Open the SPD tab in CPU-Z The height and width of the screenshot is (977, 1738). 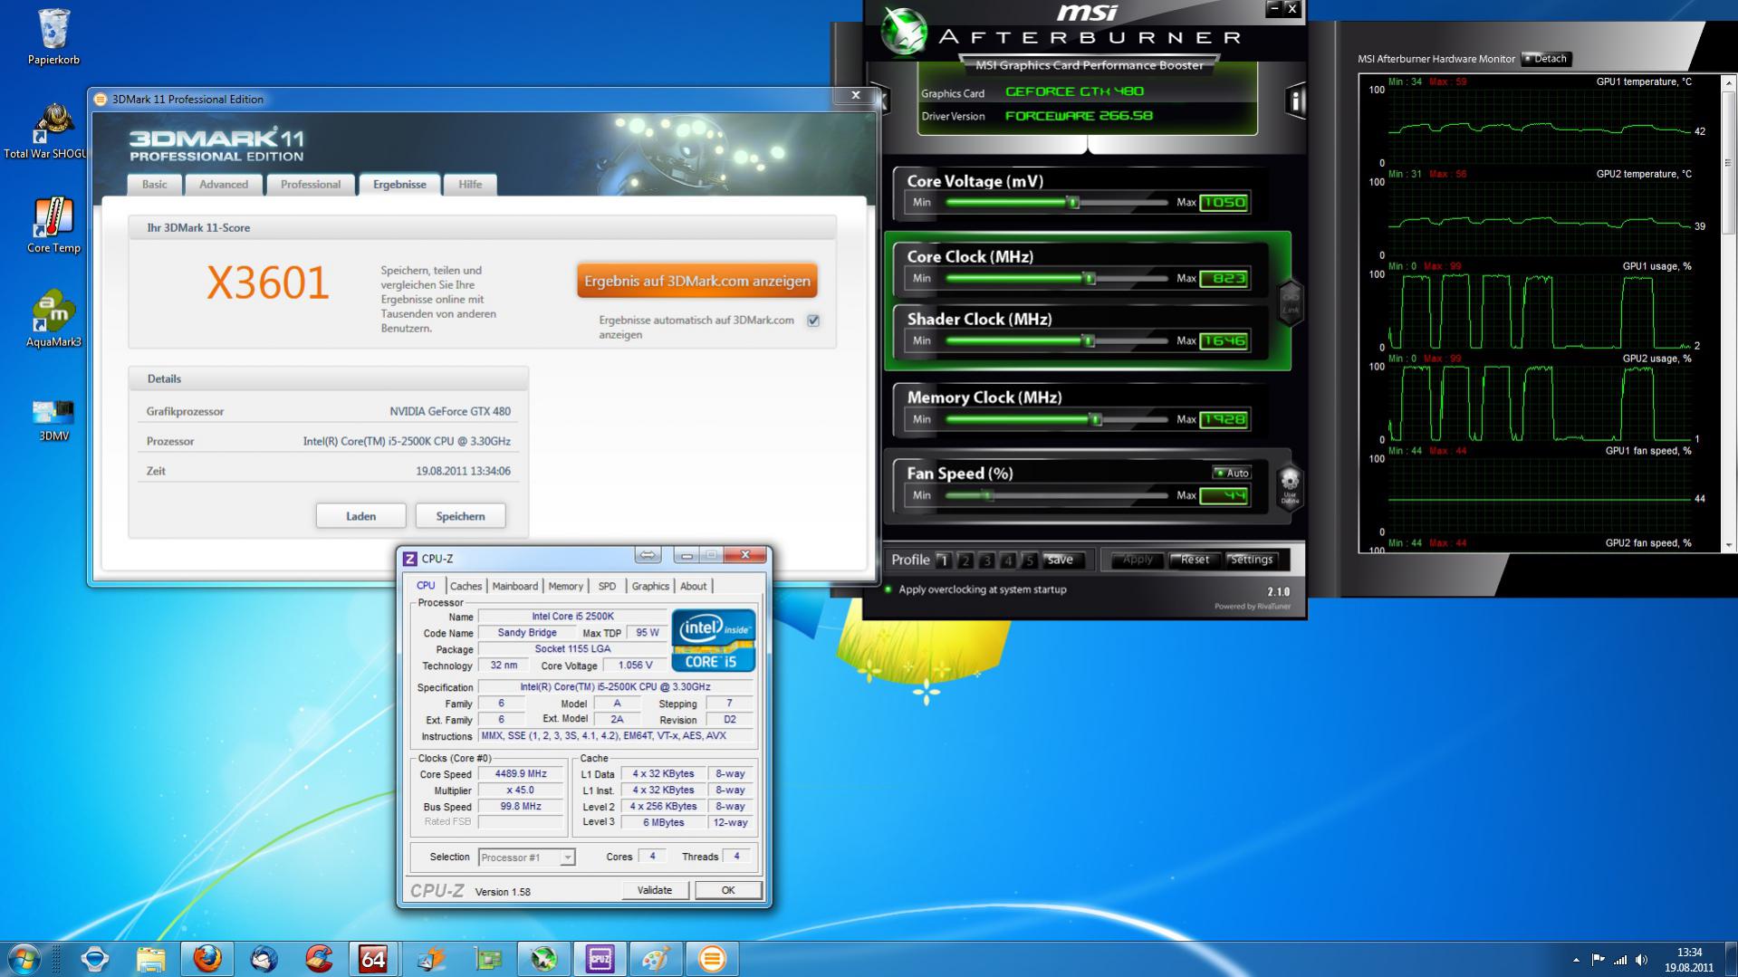coord(607,587)
